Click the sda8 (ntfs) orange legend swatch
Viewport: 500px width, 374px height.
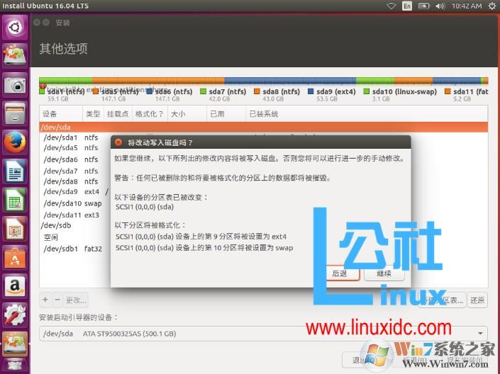tap(257, 91)
